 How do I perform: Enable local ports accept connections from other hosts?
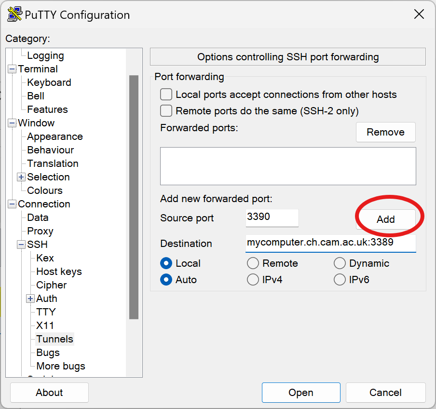[x=166, y=95]
